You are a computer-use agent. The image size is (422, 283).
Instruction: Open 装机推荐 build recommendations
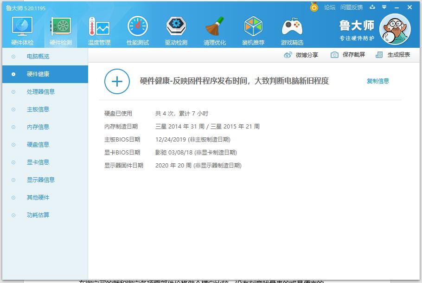[253, 29]
